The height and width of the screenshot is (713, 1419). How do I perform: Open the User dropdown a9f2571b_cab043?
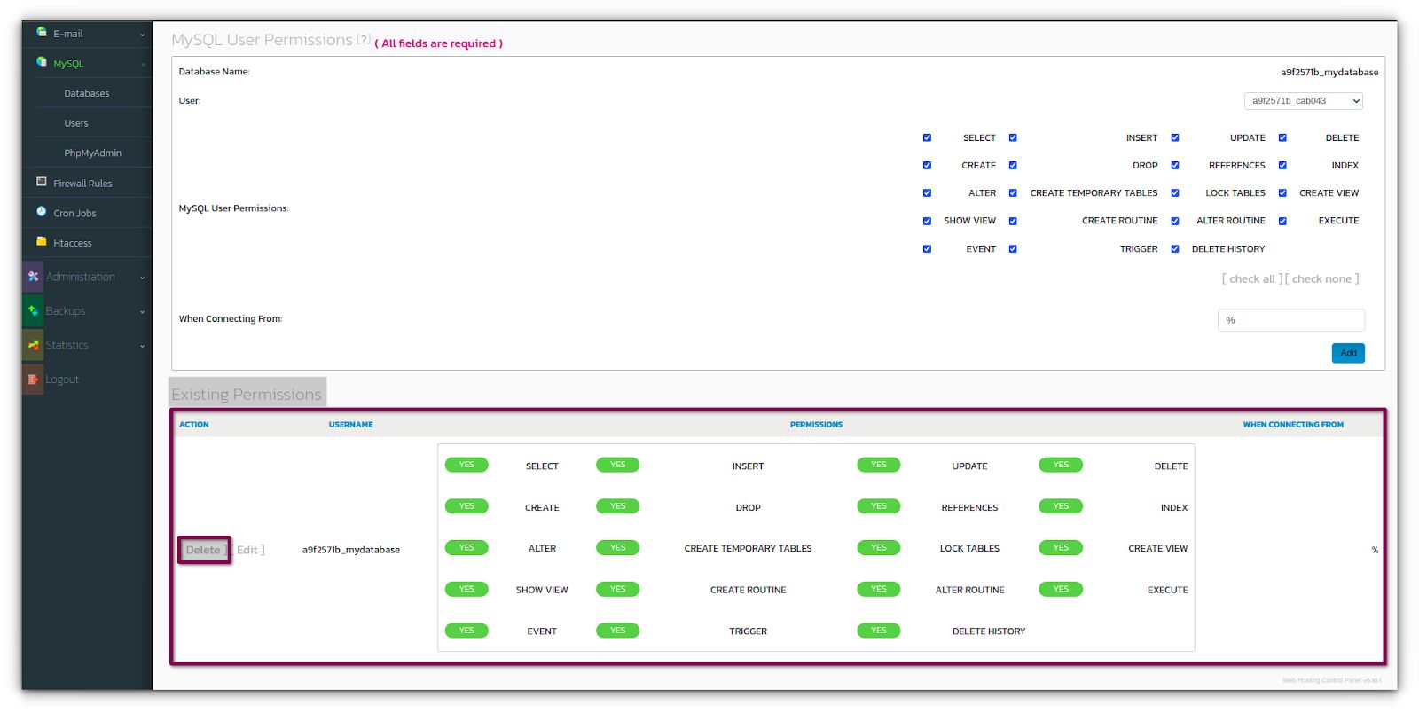click(x=1303, y=101)
